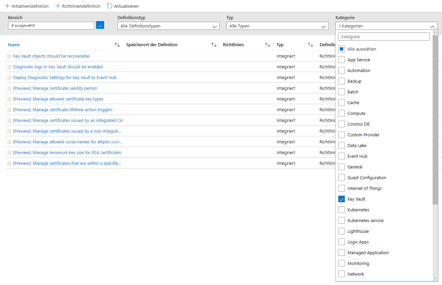
Task: Click the Kategorie search input field
Action: coord(384,37)
